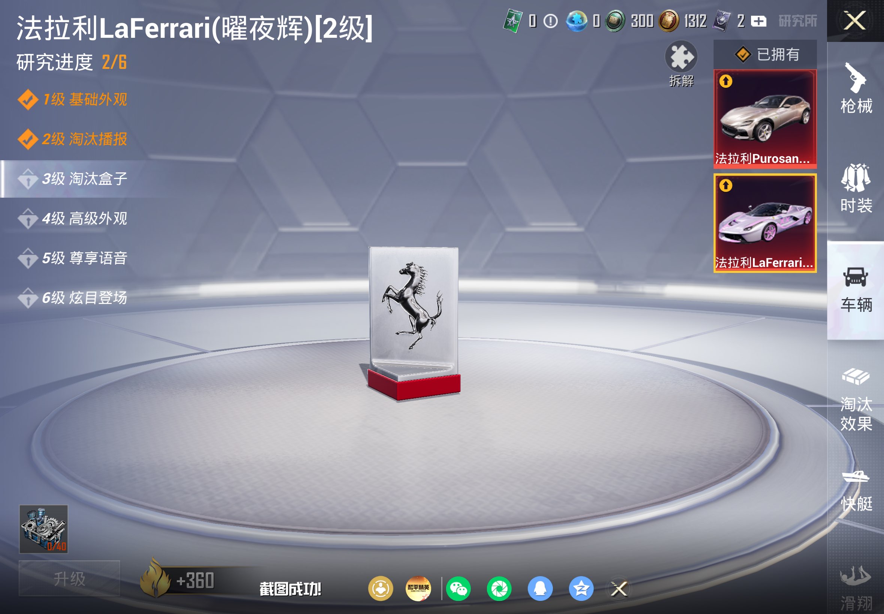Open the 淘汰效果 elimination effects tab
The width and height of the screenshot is (884, 614).
pos(856,400)
